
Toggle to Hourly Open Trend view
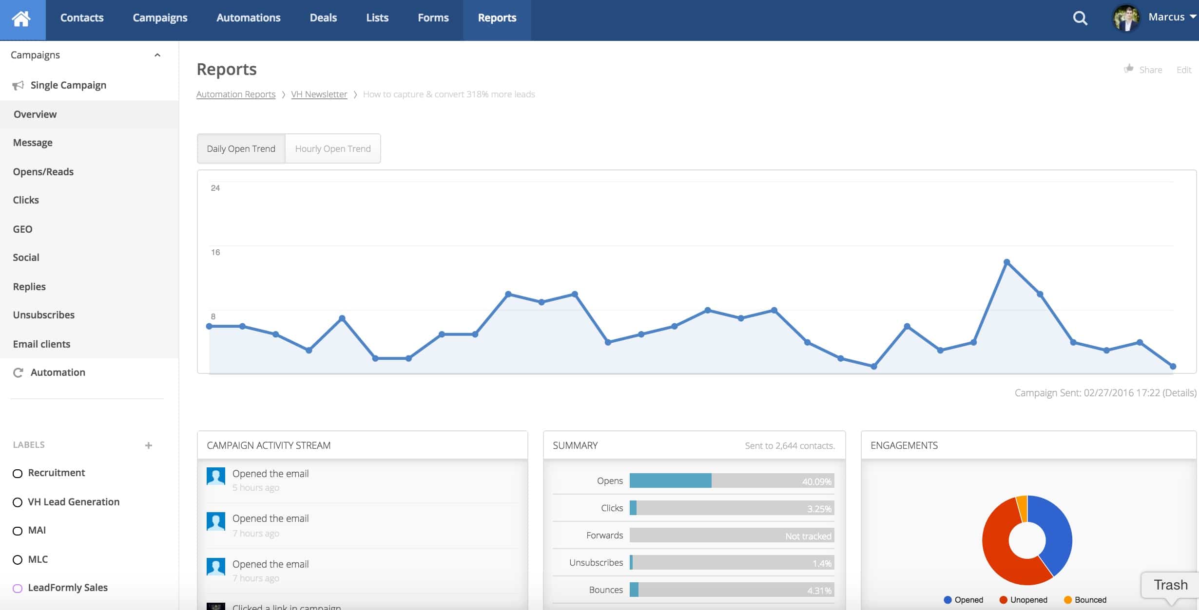pyautogui.click(x=333, y=148)
